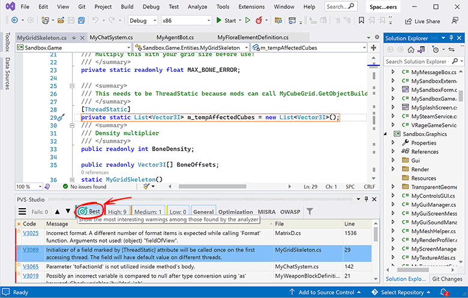Click Add to Source Control button
Screen dimensions: 468x298
click(327, 292)
